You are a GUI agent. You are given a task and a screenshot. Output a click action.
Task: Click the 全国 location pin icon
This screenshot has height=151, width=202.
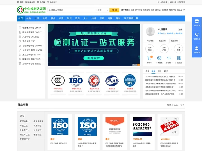point(18,2)
